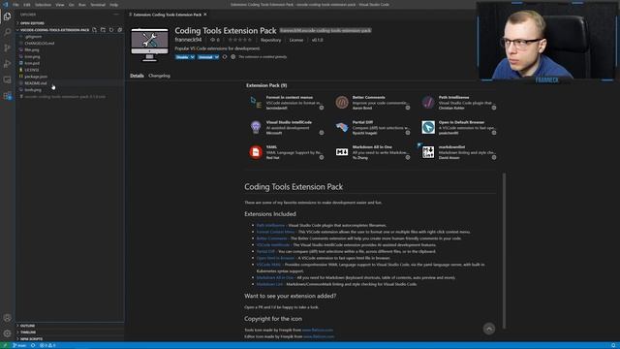This screenshot has width=620, height=349.
Task: Open package.json in explorer
Action: 36,77
